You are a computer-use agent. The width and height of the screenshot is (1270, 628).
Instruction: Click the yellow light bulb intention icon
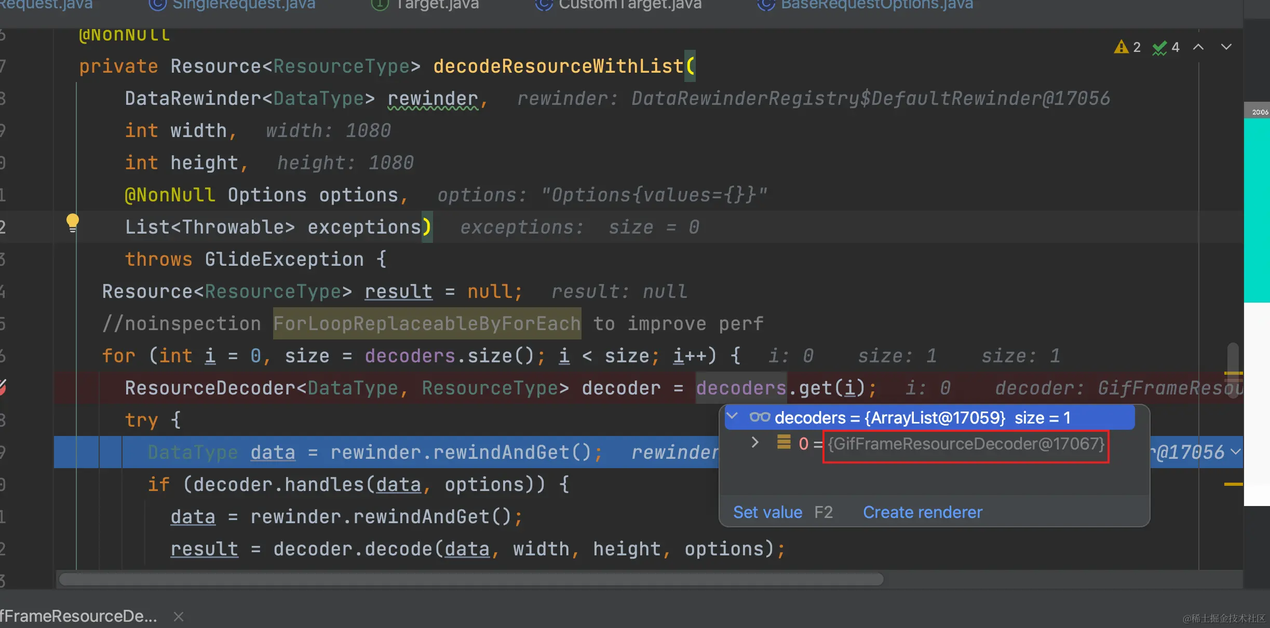click(x=73, y=222)
